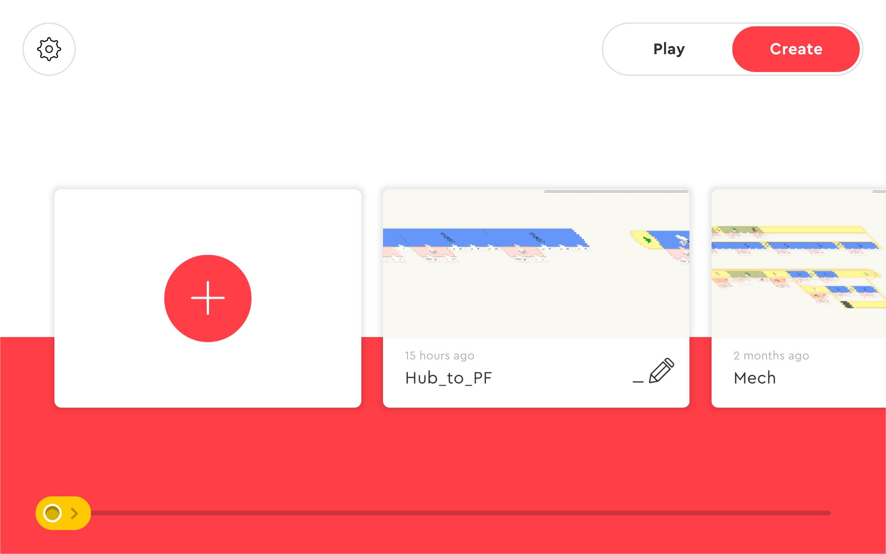The width and height of the screenshot is (886, 554).
Task: Click the Hub_to_PF project name
Action: point(449,378)
